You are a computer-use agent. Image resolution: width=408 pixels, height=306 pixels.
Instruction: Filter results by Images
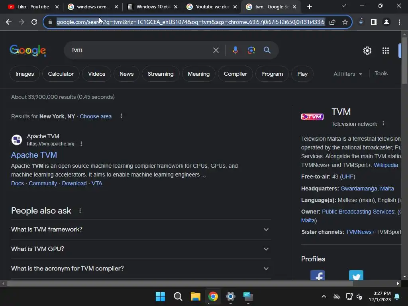pos(25,74)
